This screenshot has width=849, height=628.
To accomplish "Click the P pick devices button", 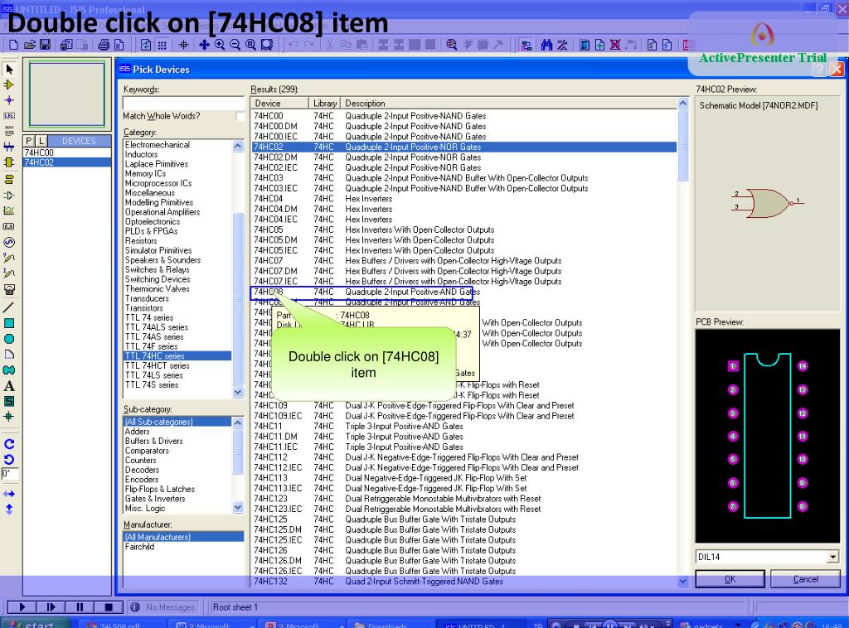I will (29, 141).
